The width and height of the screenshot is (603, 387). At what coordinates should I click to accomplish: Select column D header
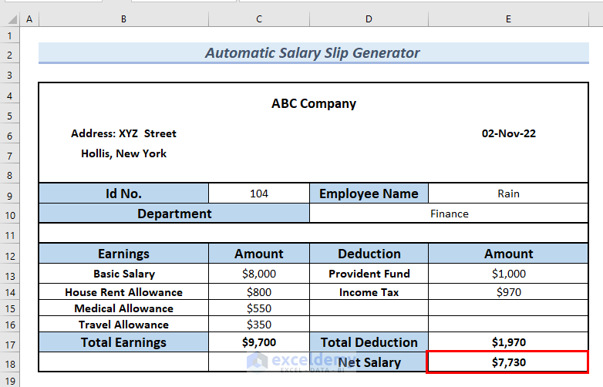pos(369,19)
